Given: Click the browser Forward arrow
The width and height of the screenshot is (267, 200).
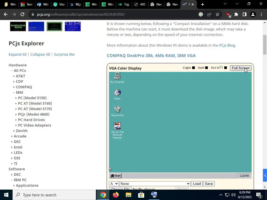Looking at the screenshot, I should (x=14, y=15).
